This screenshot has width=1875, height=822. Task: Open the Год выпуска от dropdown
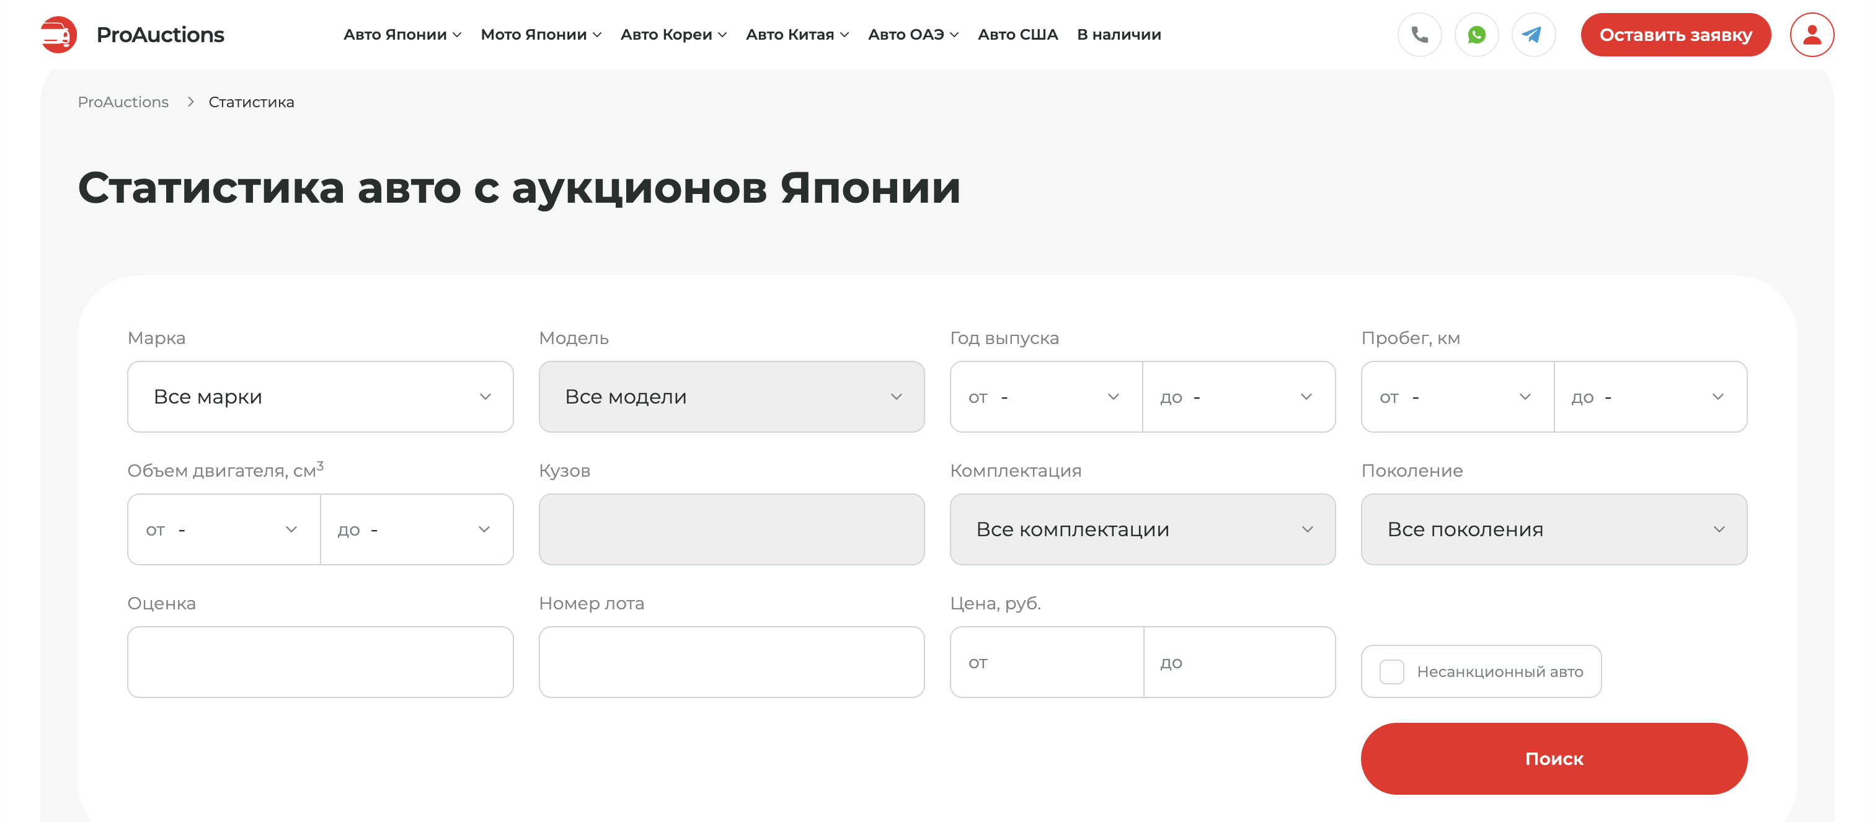click(x=1046, y=397)
